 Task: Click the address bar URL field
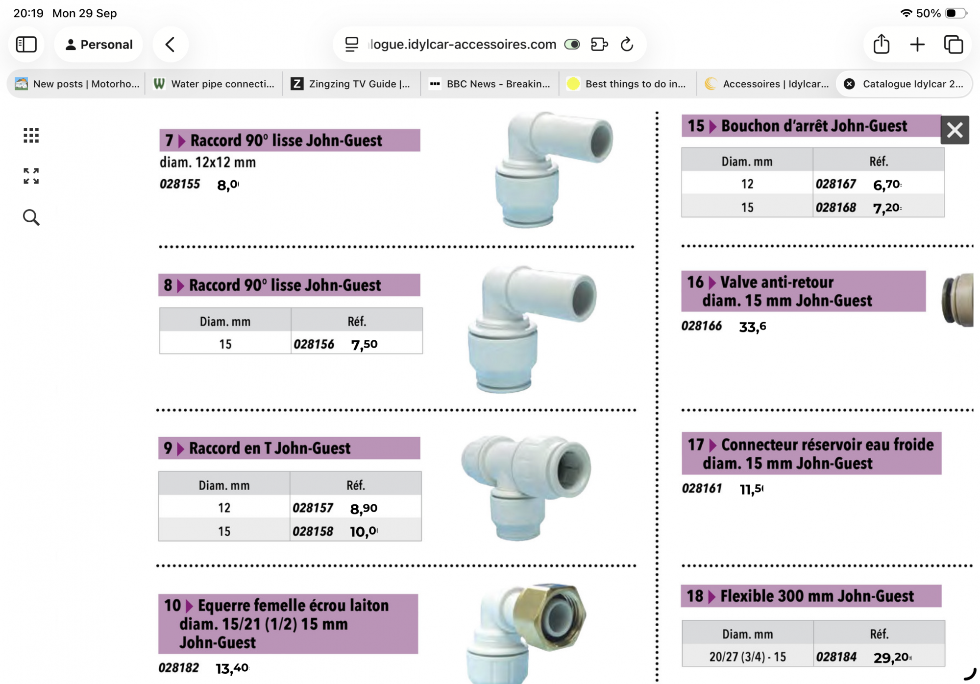pyautogui.click(x=462, y=45)
